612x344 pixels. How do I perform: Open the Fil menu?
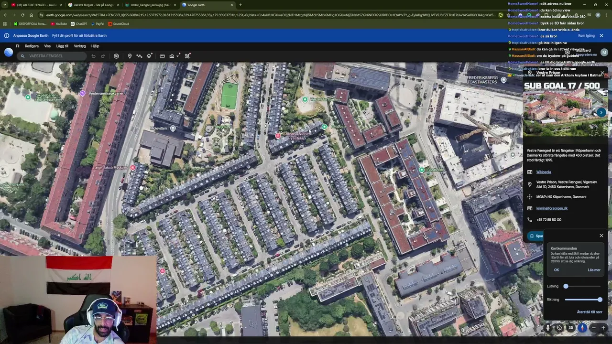[x=18, y=46]
